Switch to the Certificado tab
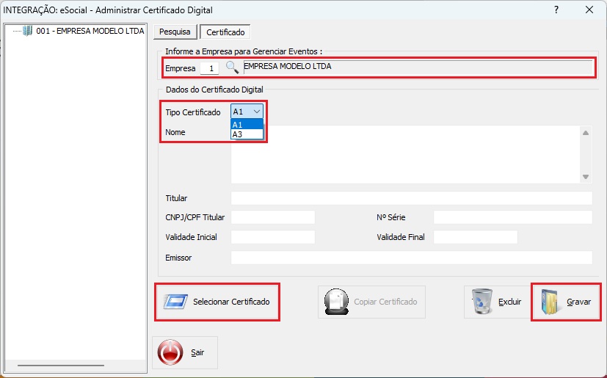The height and width of the screenshot is (378, 607). pyautogui.click(x=225, y=32)
